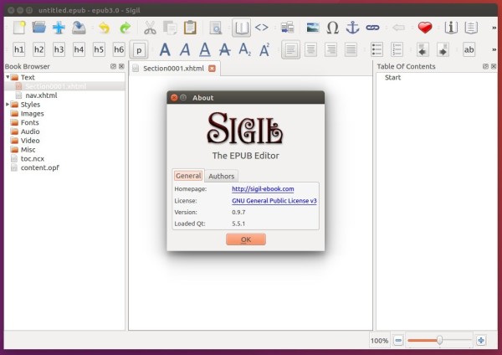Viewport: 502px width, 355px height.
Task: Justify text alignment
Action: pos(351,49)
